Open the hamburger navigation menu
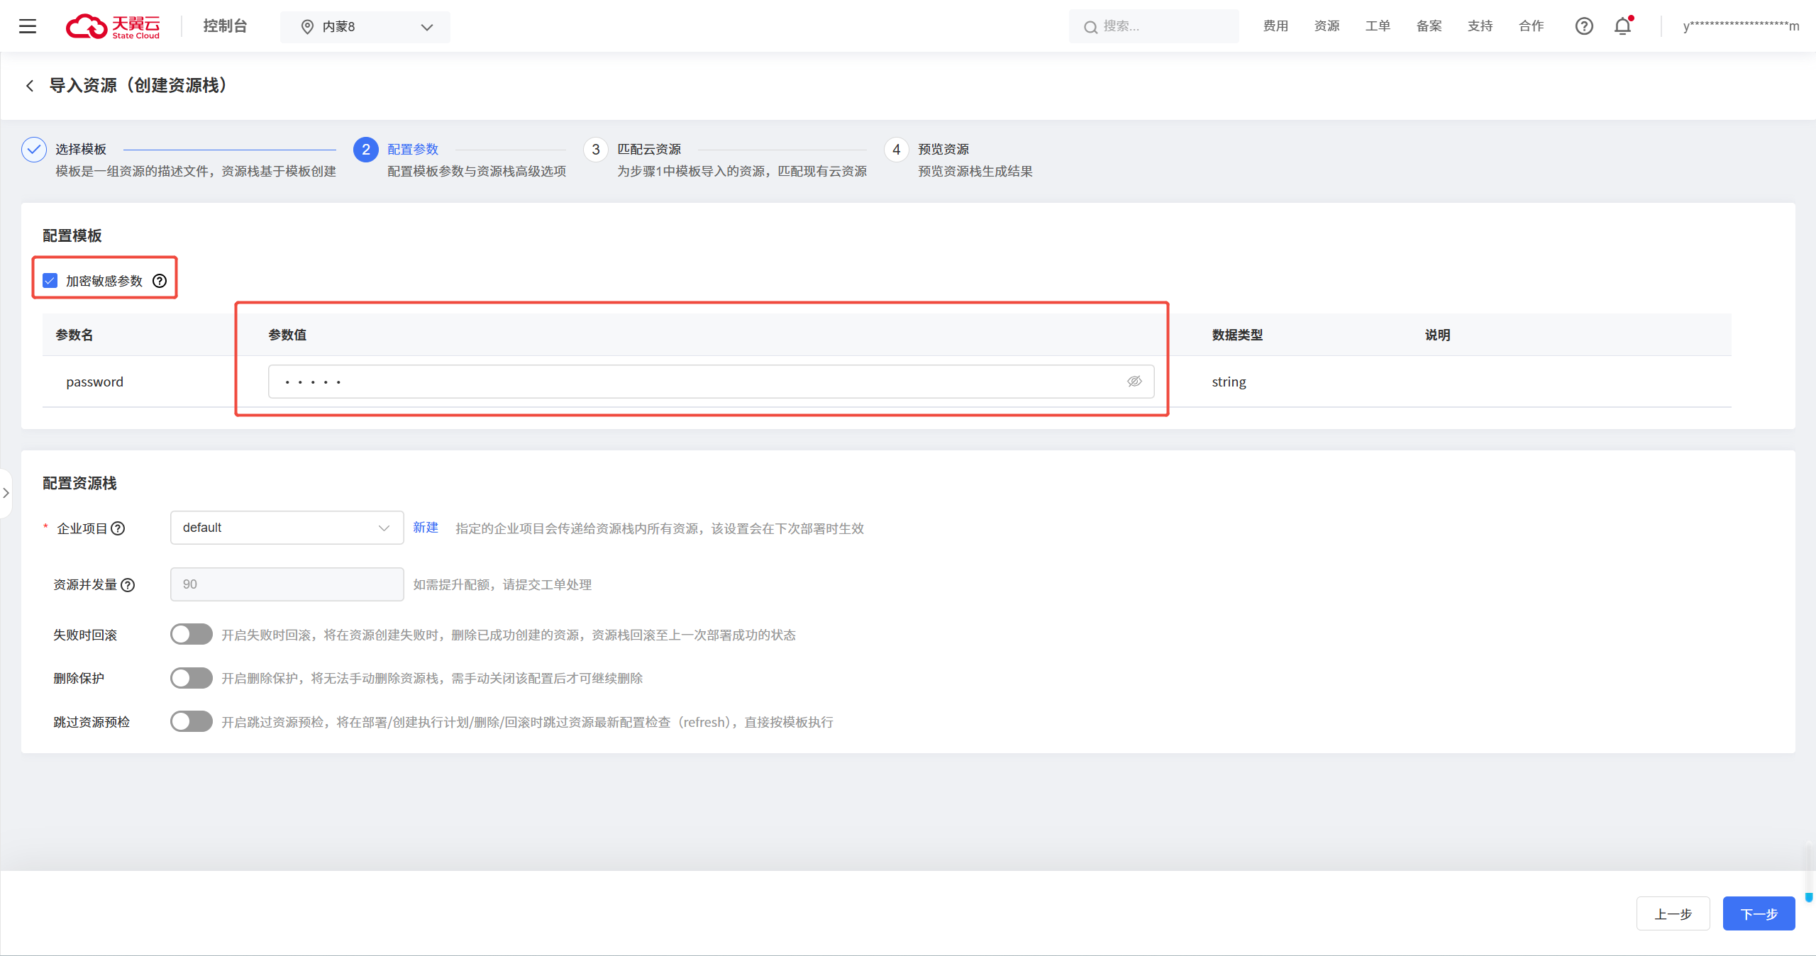The image size is (1816, 956). [x=28, y=26]
